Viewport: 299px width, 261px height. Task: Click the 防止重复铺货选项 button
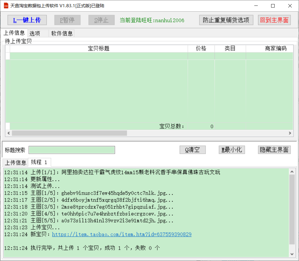(226, 20)
